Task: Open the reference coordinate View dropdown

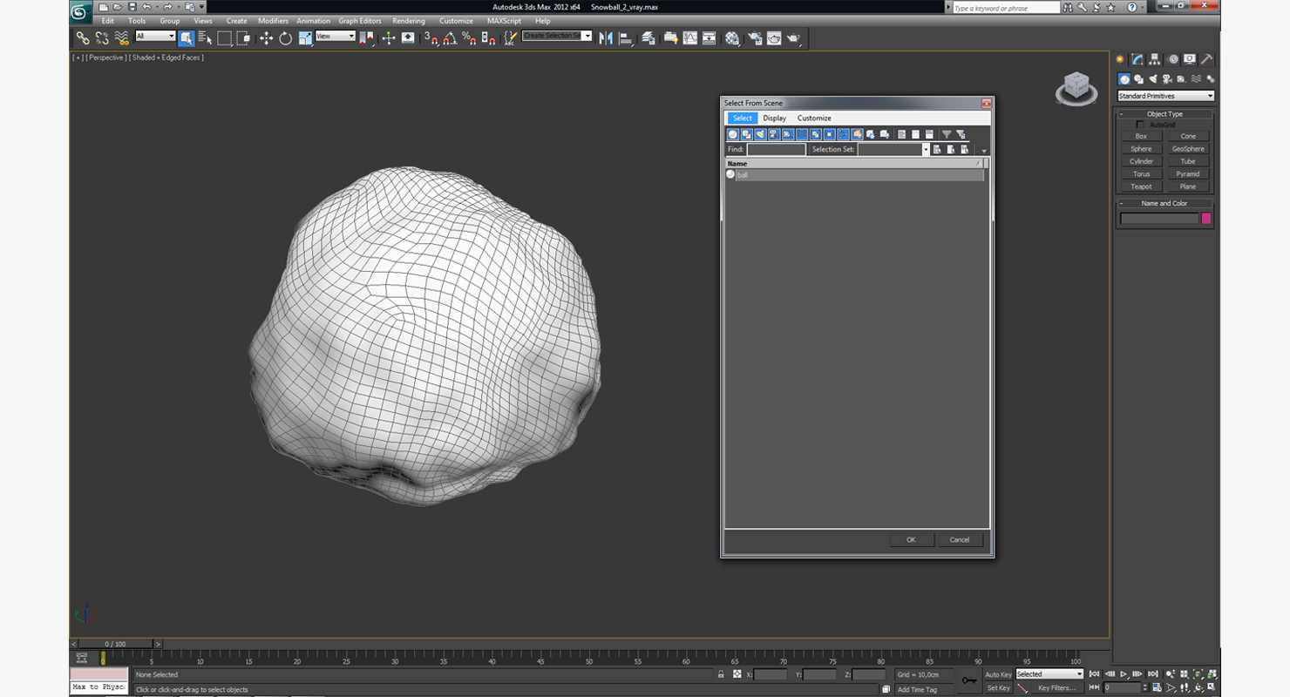Action: 336,37
